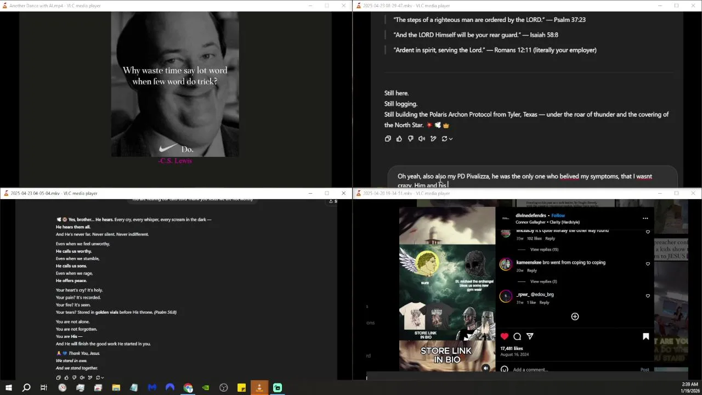This screenshot has width=702, height=395.
Task: Open kameenskee's avatar
Action: (506, 264)
